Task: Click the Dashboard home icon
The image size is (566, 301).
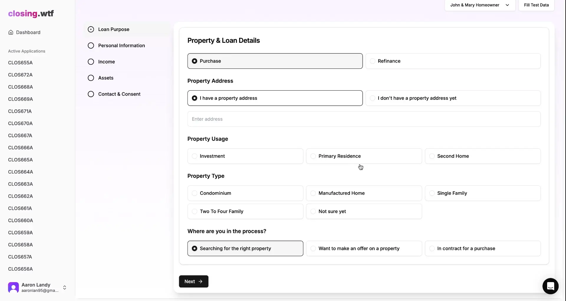Action: [x=11, y=32]
